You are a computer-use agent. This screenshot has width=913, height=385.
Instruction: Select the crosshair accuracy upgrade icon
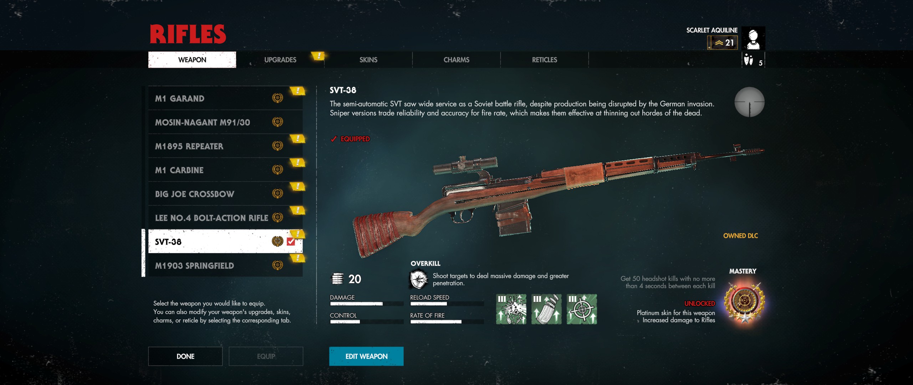[582, 309]
